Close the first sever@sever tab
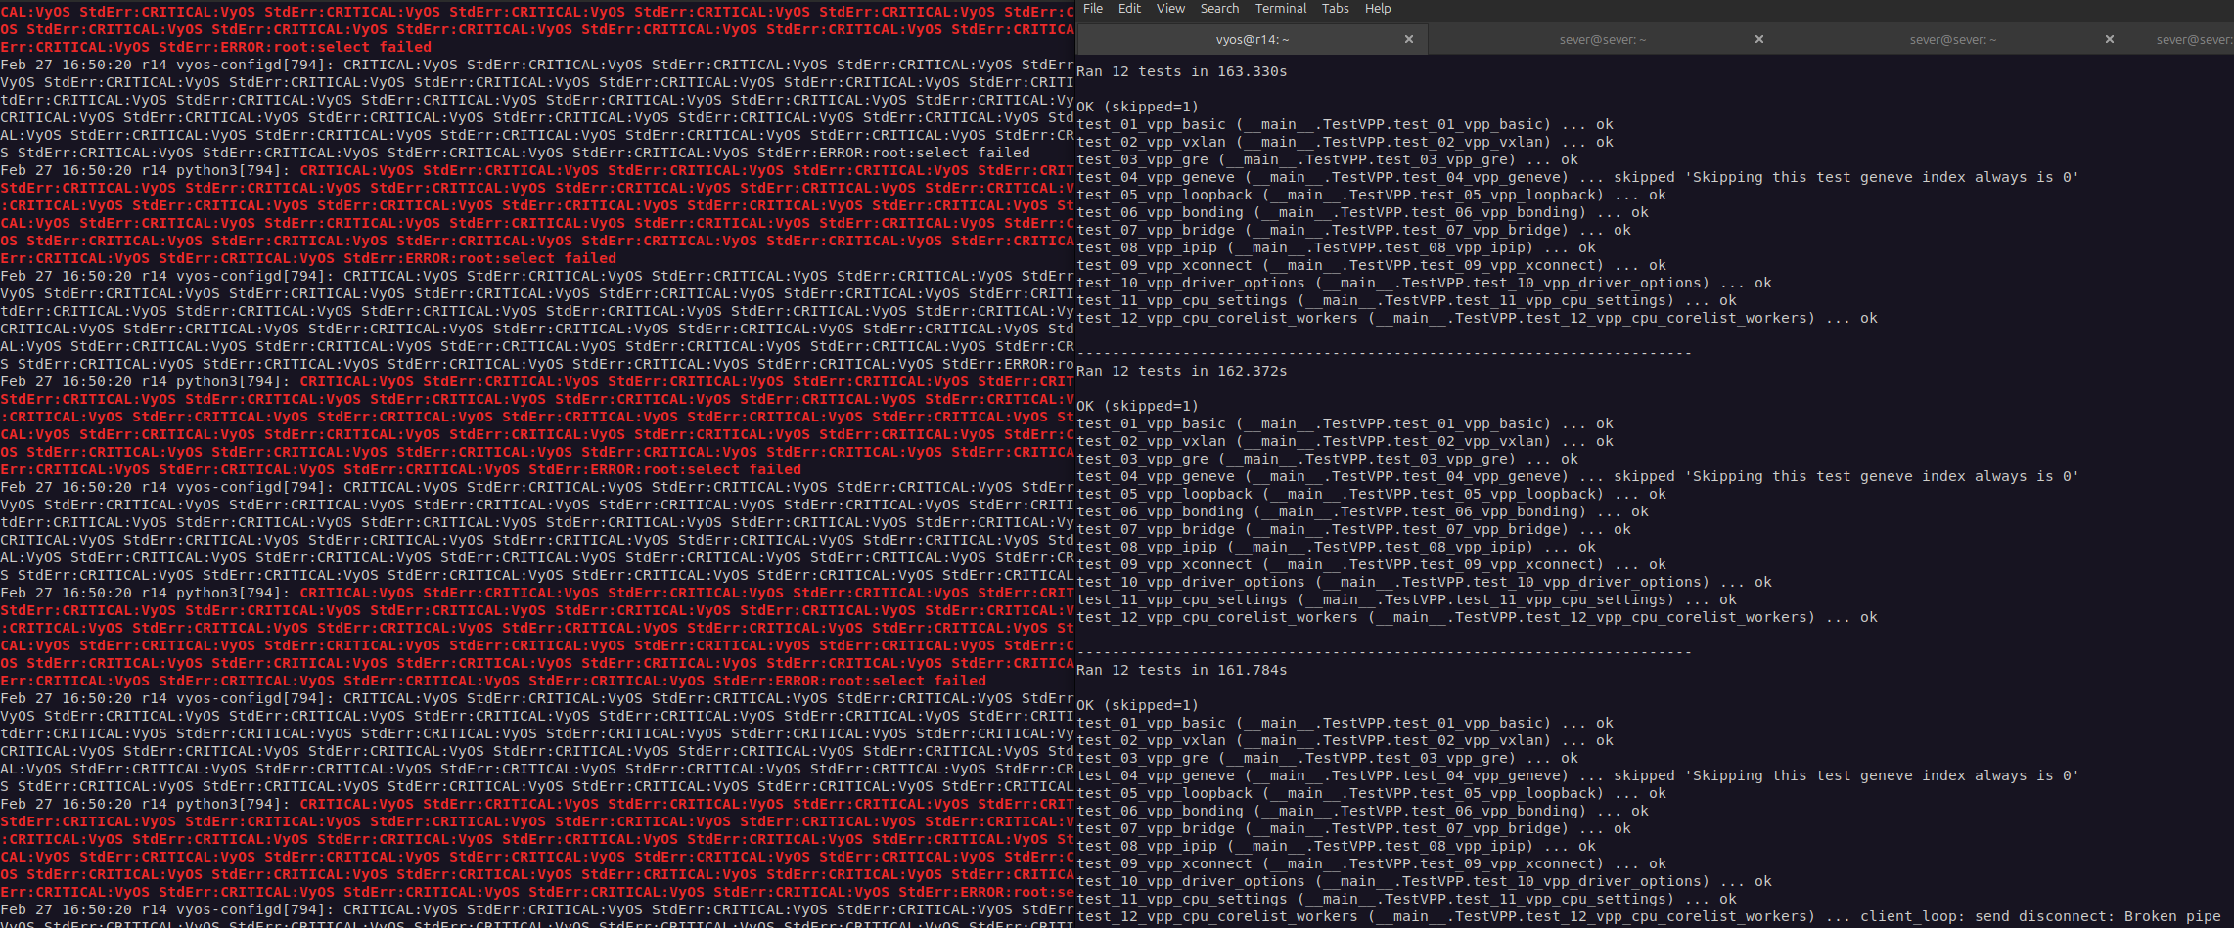The image size is (2234, 928). pyautogui.click(x=1759, y=40)
